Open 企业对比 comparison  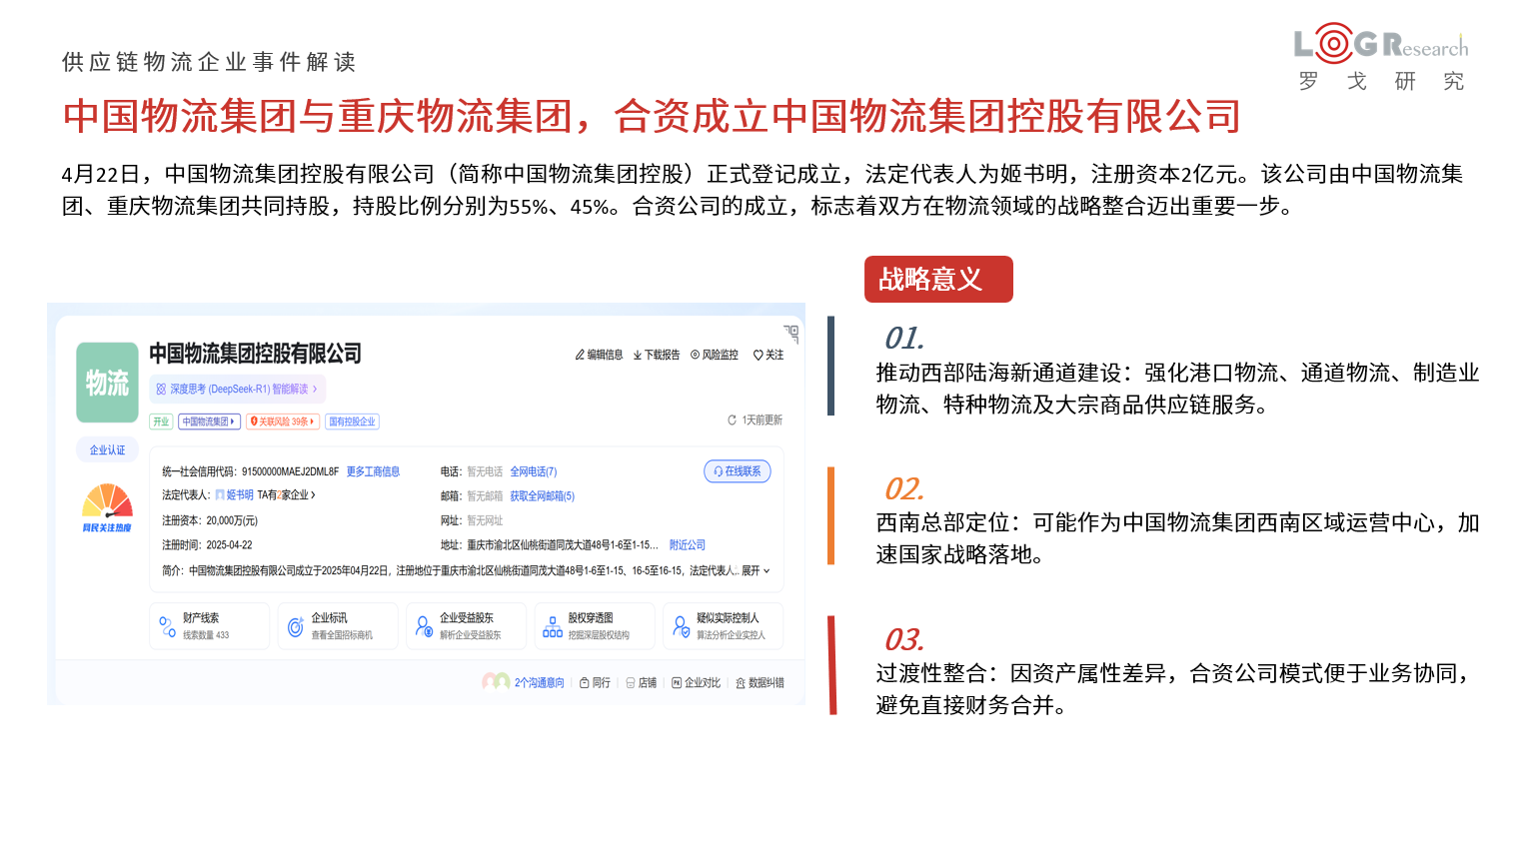click(x=696, y=683)
